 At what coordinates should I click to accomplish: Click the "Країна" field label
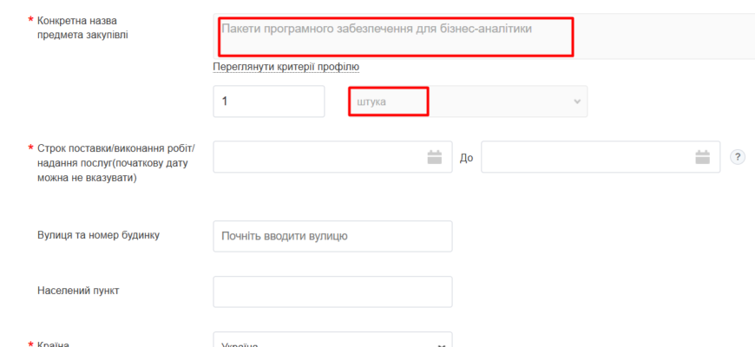point(53,344)
